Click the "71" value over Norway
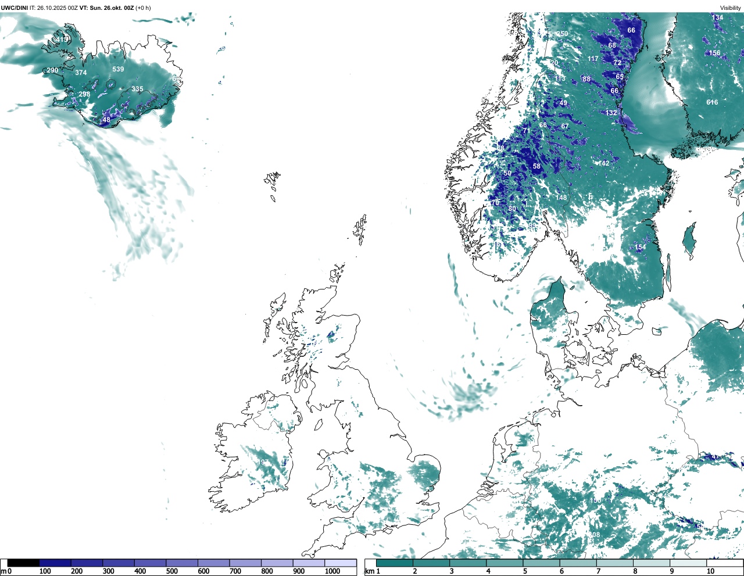Viewport: 744px width, 576px height. pos(527,131)
